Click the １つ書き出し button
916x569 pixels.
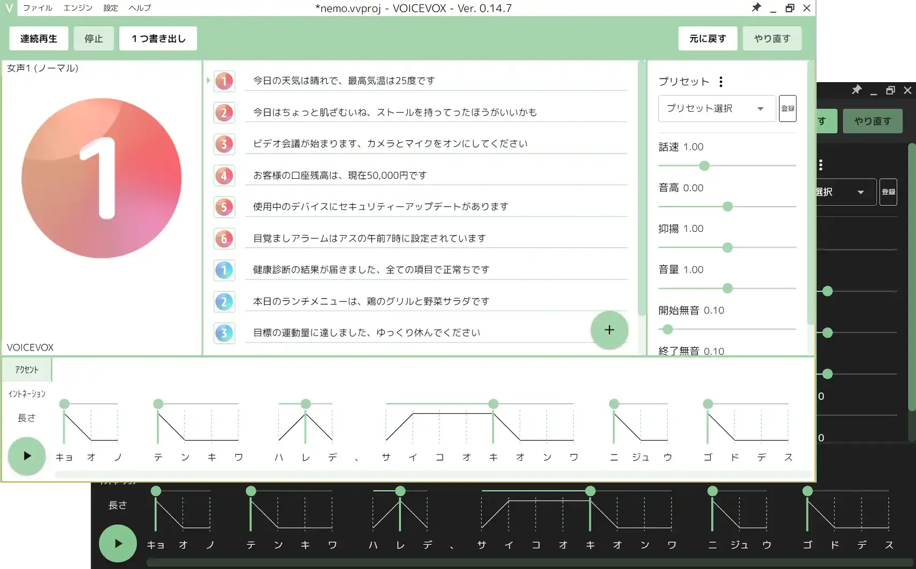(158, 39)
